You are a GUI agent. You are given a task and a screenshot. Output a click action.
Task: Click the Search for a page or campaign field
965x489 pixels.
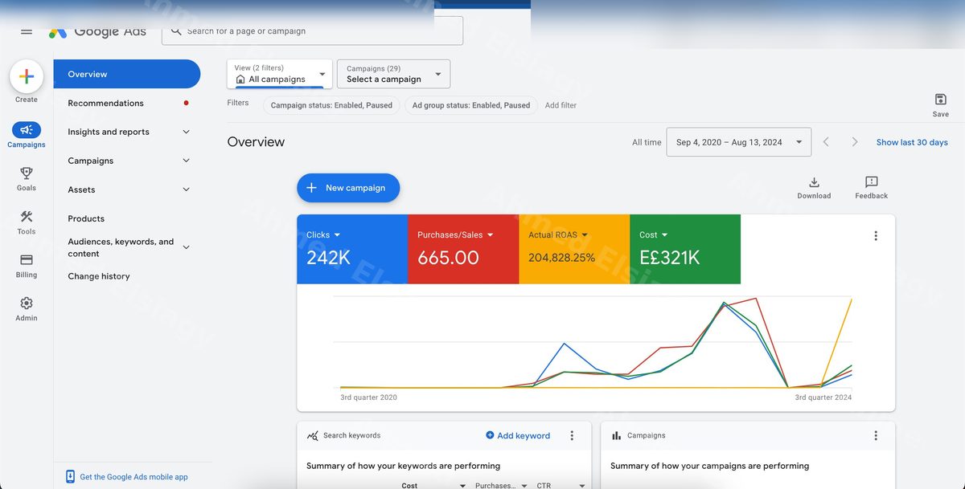(313, 31)
